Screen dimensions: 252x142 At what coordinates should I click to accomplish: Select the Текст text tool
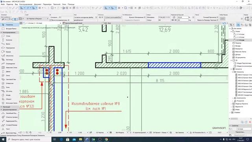click(x=9, y=129)
